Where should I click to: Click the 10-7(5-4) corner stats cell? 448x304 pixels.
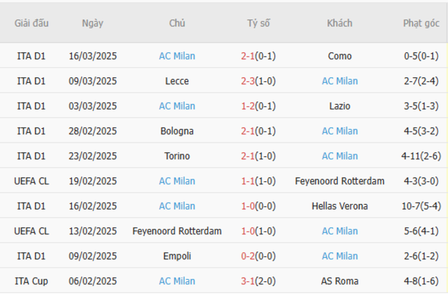420,206
